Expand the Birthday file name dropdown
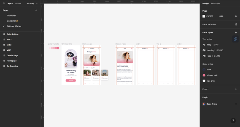This screenshot has width=240, height=127. point(32,3)
